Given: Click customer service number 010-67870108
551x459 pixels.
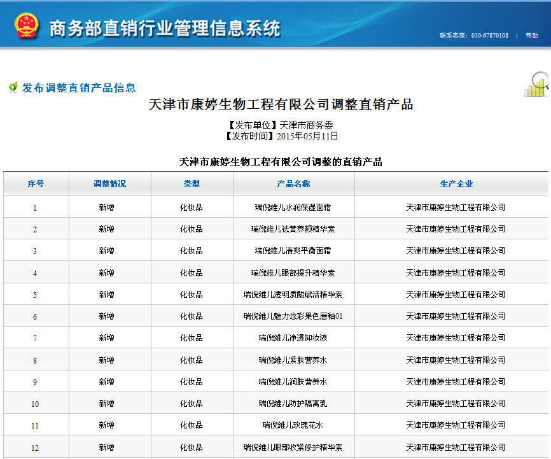Looking at the screenshot, I should click(489, 36).
